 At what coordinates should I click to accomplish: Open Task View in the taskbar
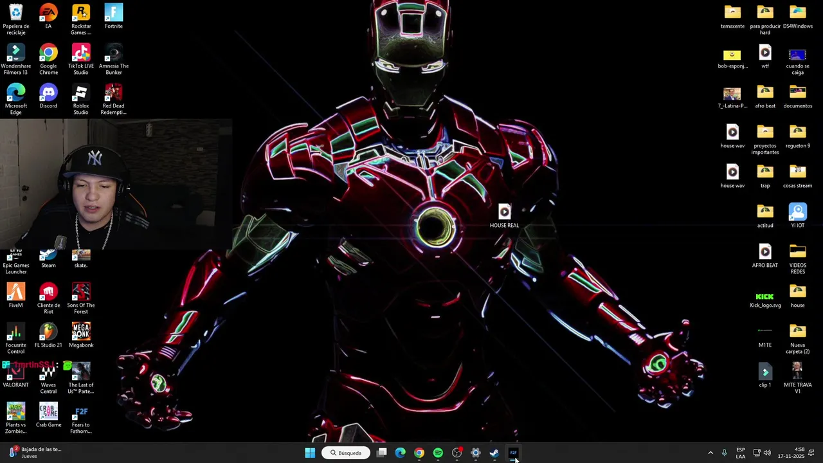(x=382, y=453)
